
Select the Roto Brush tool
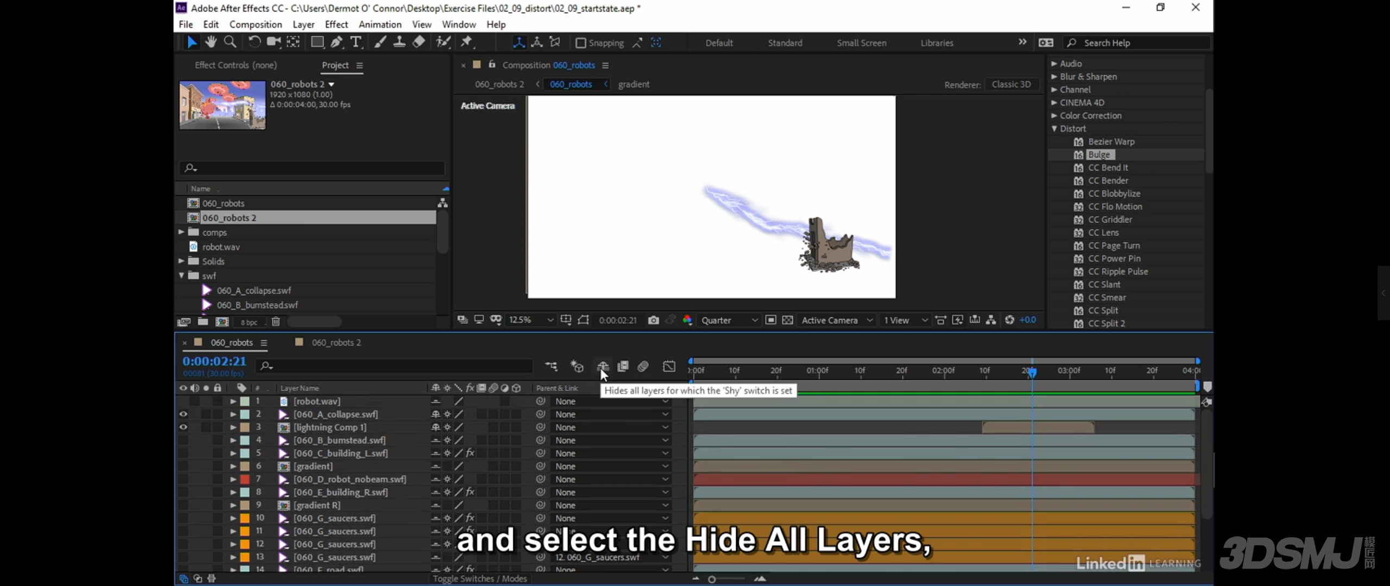[443, 42]
